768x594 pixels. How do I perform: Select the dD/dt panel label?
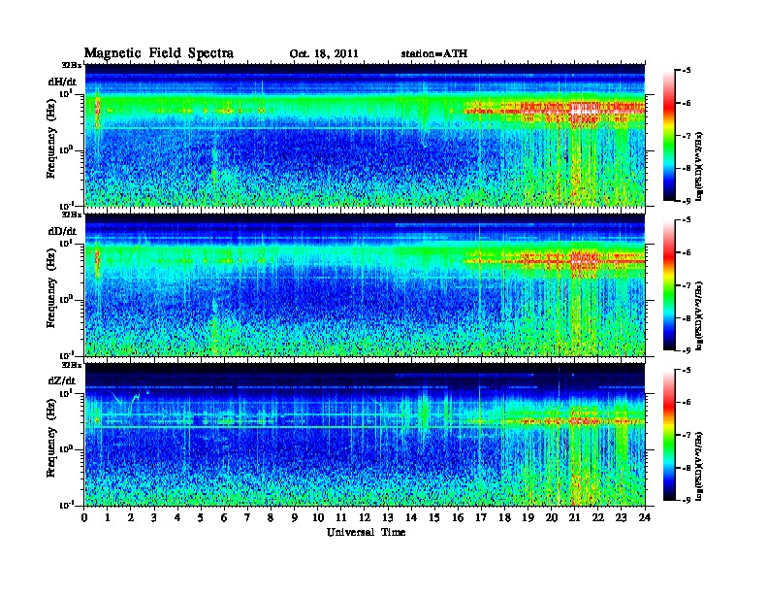click(62, 231)
